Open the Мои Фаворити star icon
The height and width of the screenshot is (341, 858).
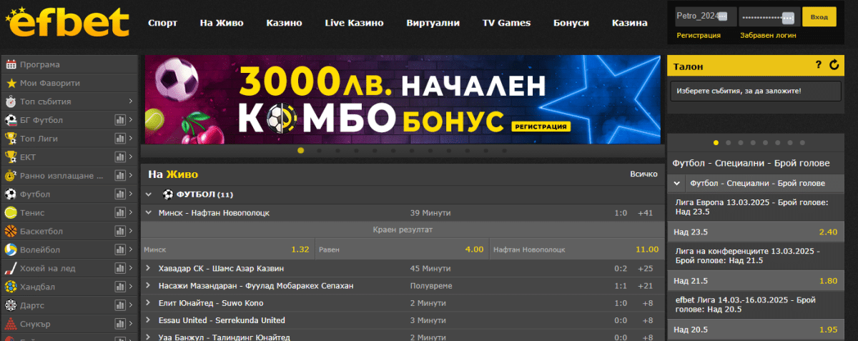point(11,83)
